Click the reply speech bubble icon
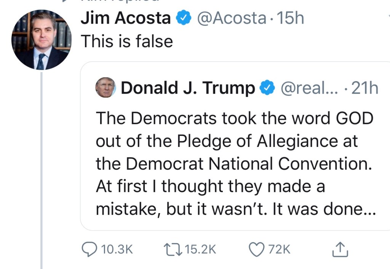 [90, 249]
